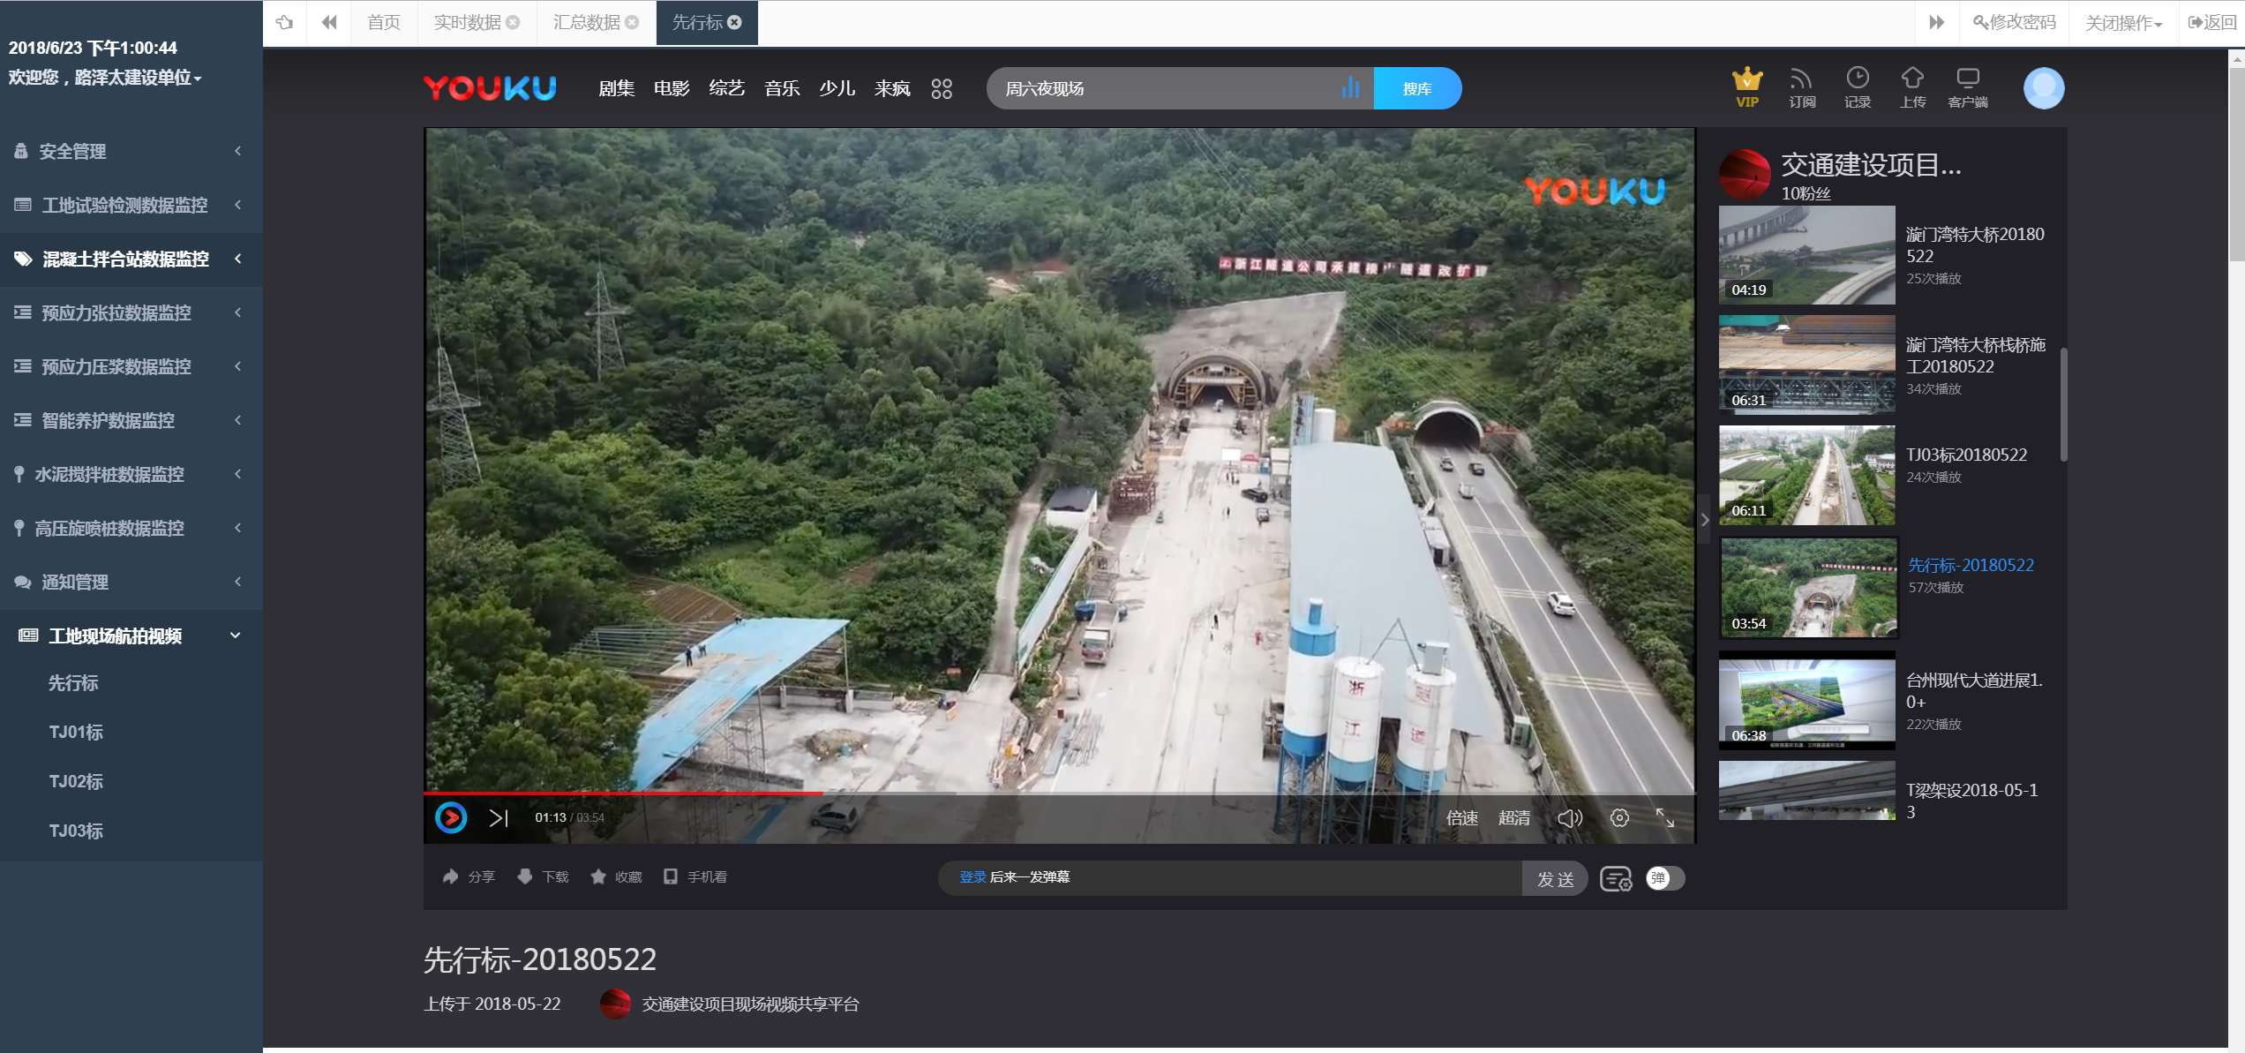Mute the video with volume icon
Viewport: 2245px width, 1053px height.
point(1569,818)
